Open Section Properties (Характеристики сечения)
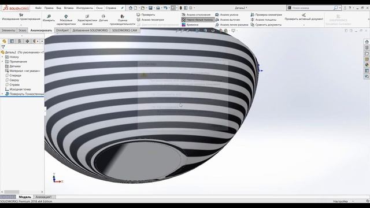The image size is (370, 208). 87,20
